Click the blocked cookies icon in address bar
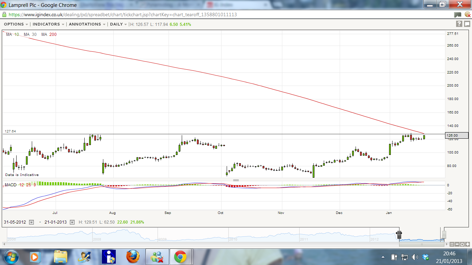Screen dimensions: 472x265 point(467,15)
